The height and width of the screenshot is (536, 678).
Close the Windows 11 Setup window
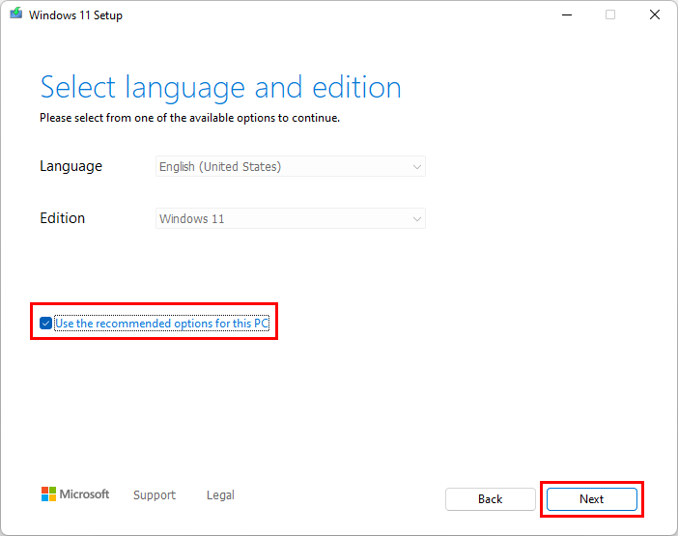pos(655,15)
